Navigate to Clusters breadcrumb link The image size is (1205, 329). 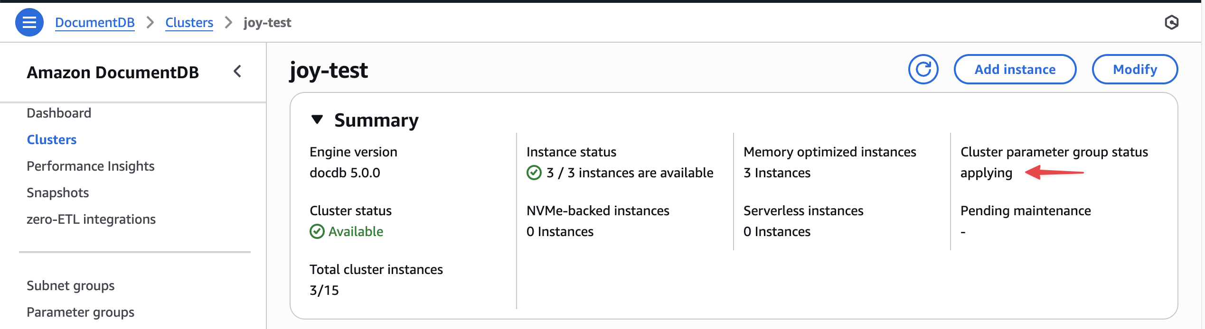[189, 22]
